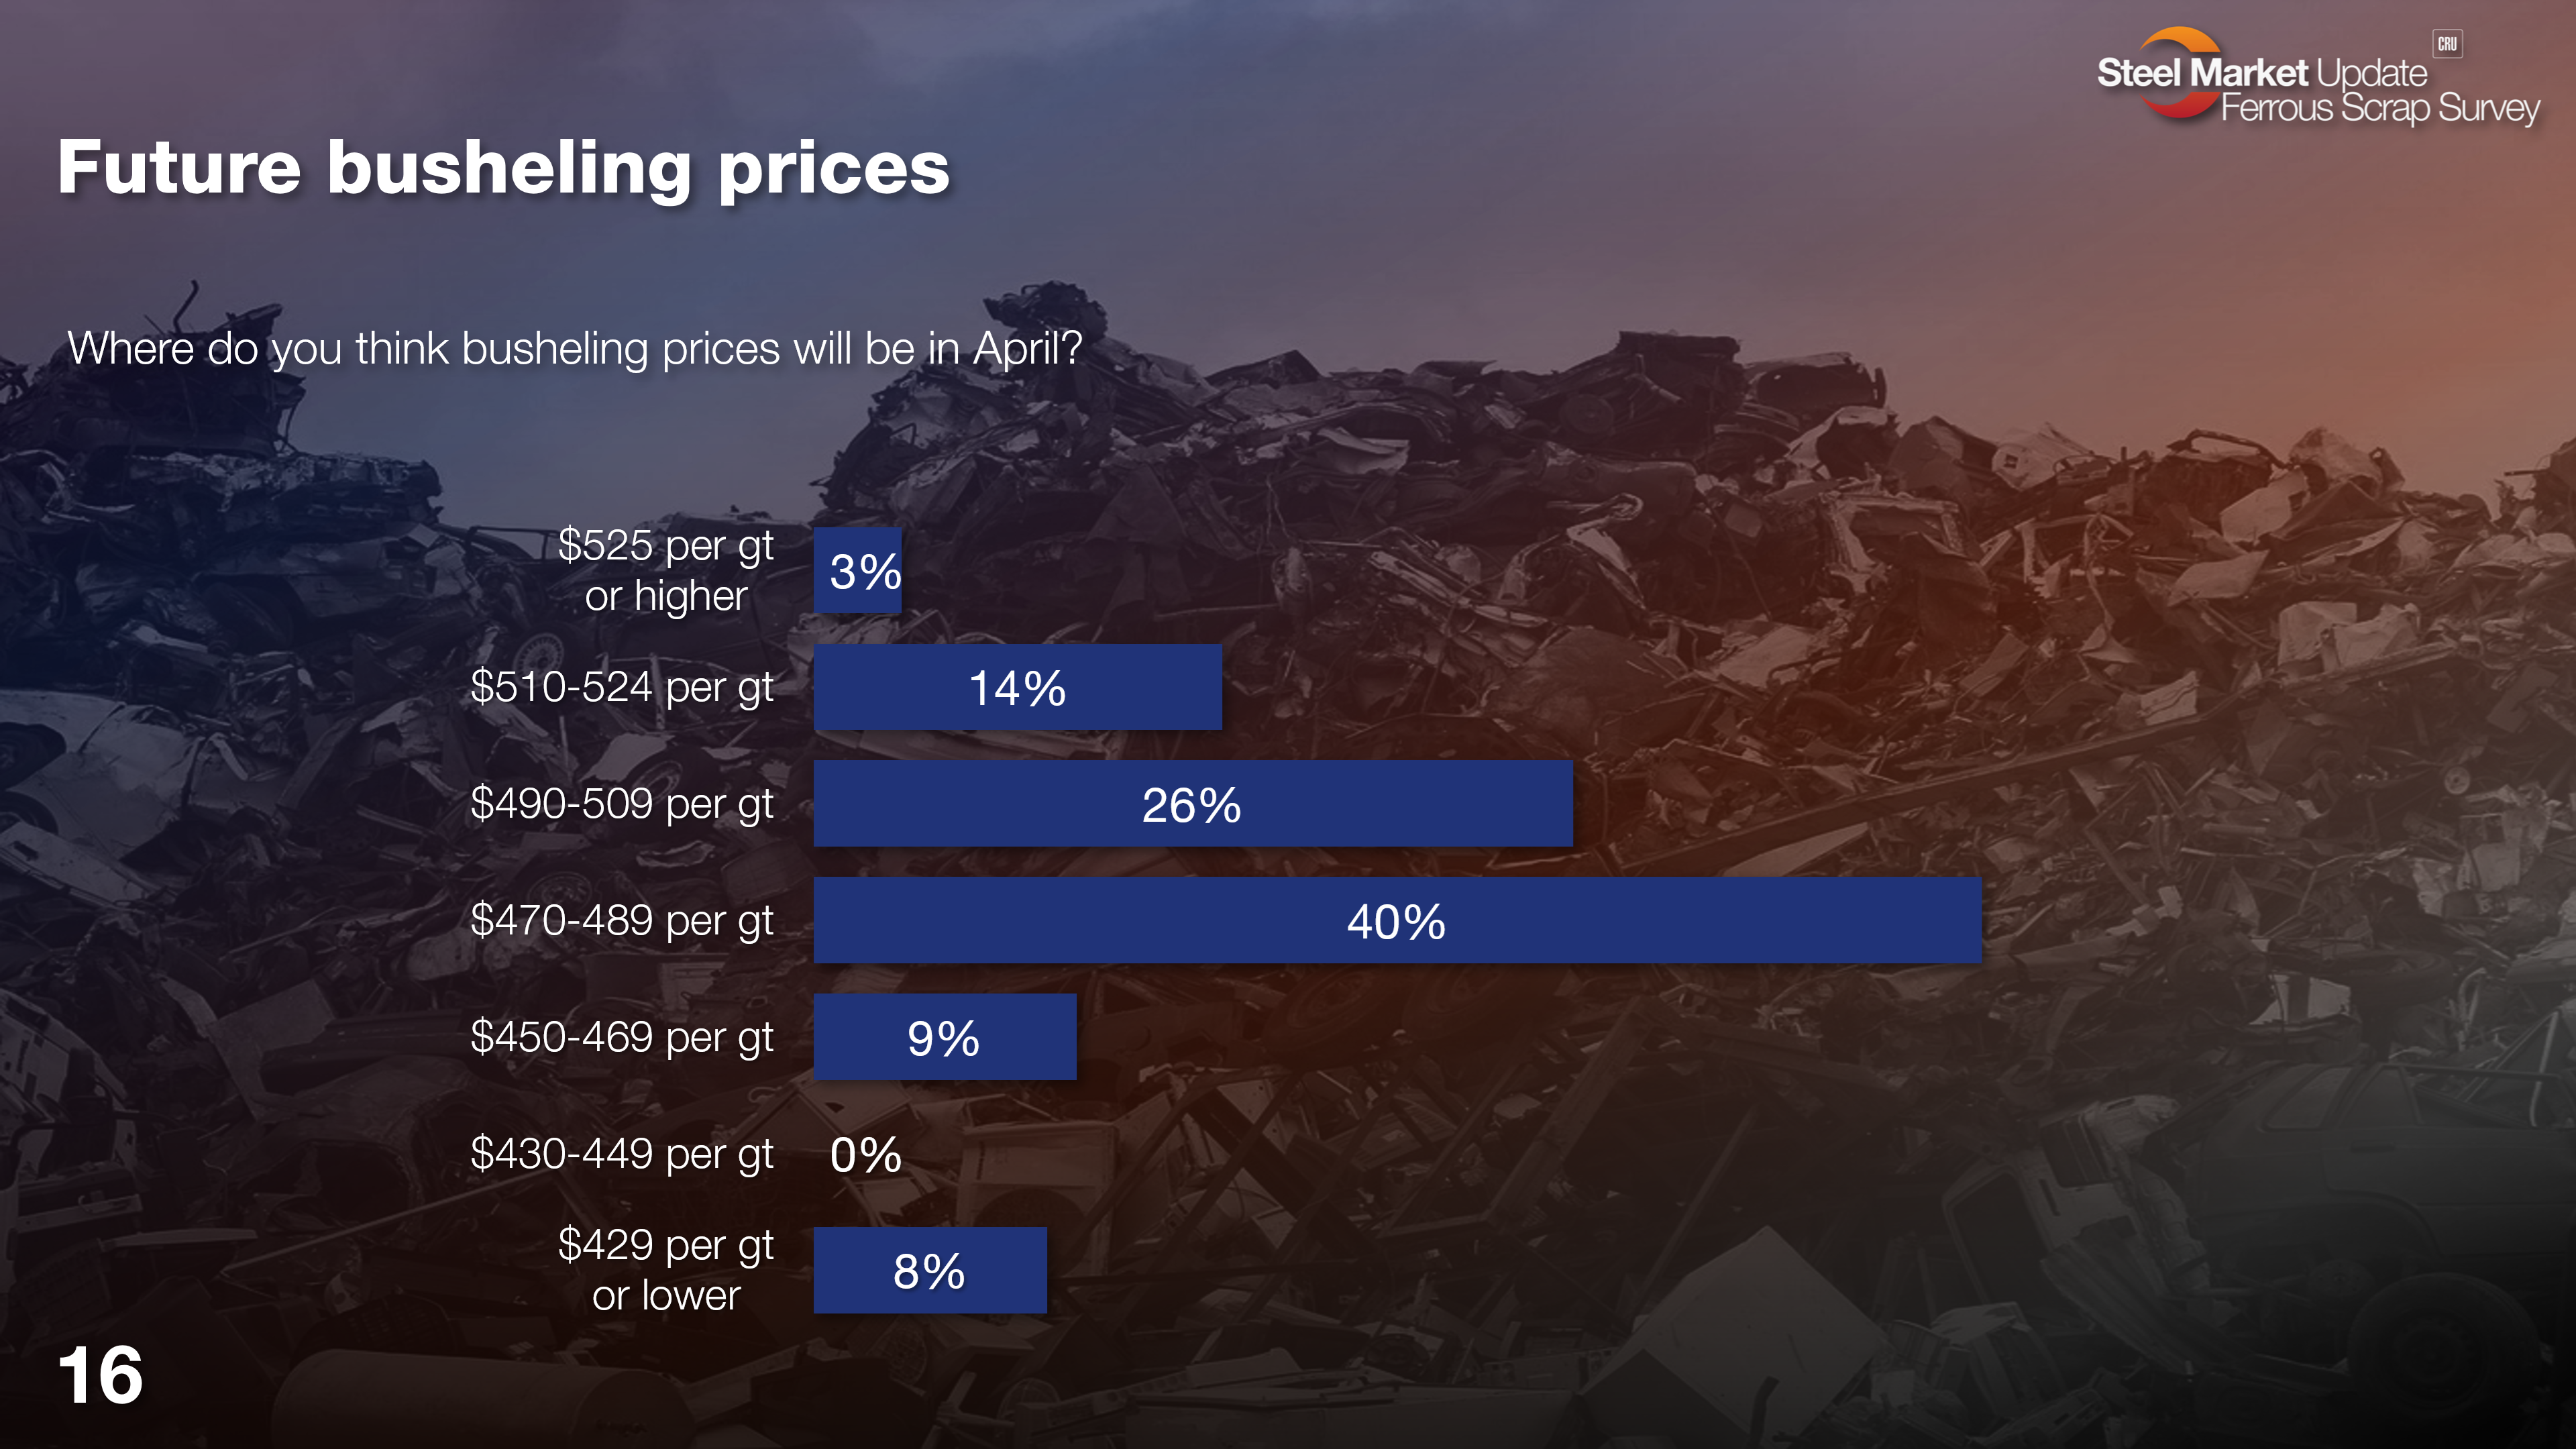This screenshot has width=2576, height=1449.
Task: Click the slide number 16
Action: coord(101,1376)
